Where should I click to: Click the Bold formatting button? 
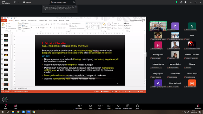coord(32,28)
